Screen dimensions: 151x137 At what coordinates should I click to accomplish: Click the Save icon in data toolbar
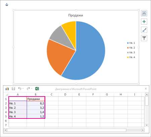pyautogui.click(x=13, y=89)
